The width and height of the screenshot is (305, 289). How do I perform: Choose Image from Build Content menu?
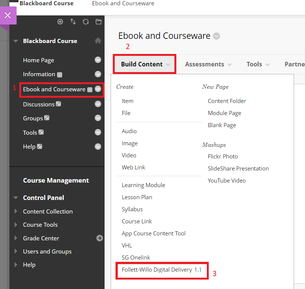(129, 143)
